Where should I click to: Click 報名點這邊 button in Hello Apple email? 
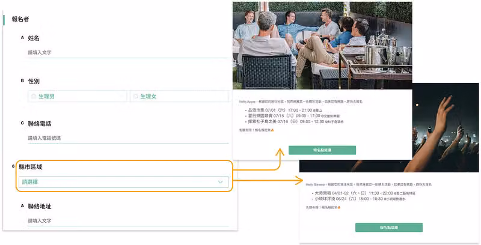coord(322,150)
